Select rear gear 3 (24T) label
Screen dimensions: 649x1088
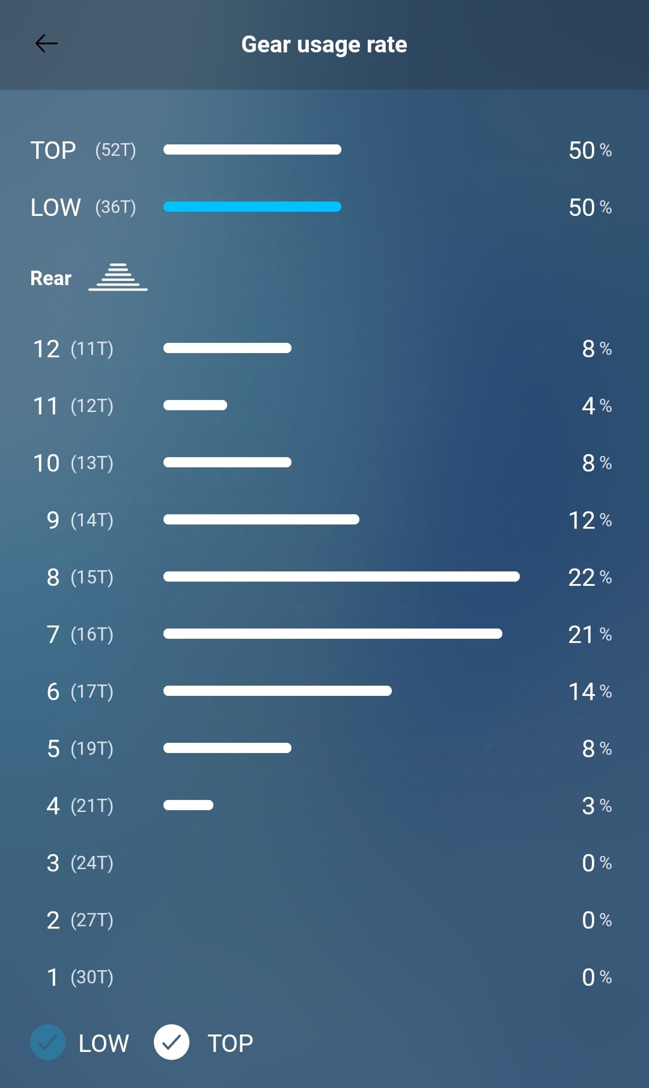(x=80, y=863)
